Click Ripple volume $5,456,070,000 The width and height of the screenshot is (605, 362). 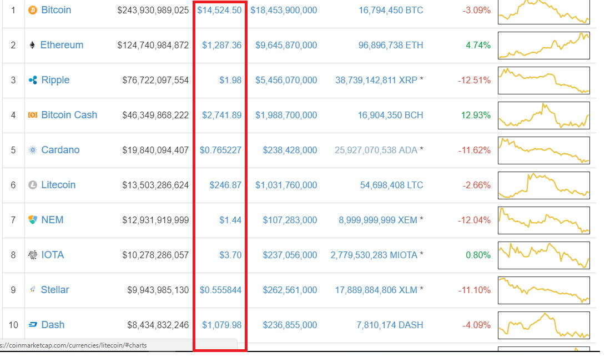[286, 81]
